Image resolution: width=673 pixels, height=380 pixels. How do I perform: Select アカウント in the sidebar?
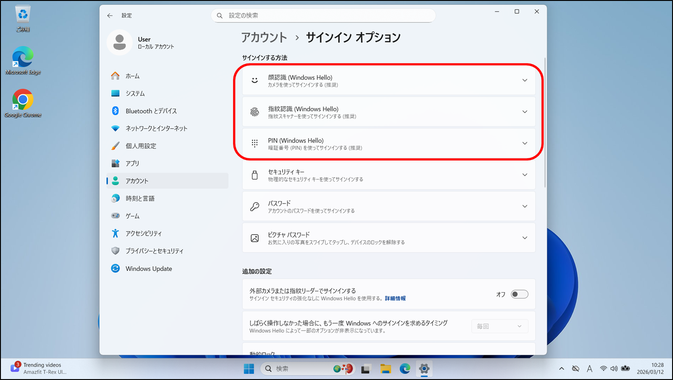167,181
